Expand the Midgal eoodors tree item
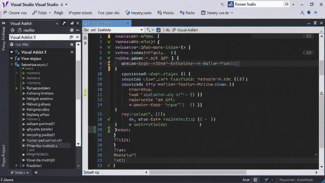Image resolution: width=325 pixels, height=183 pixels. (24, 99)
